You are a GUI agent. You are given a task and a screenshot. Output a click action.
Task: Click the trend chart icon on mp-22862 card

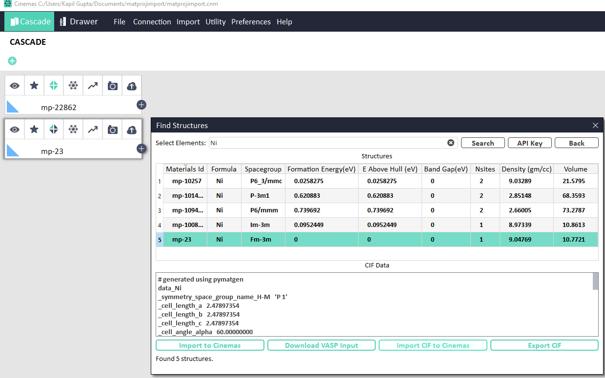coord(93,86)
